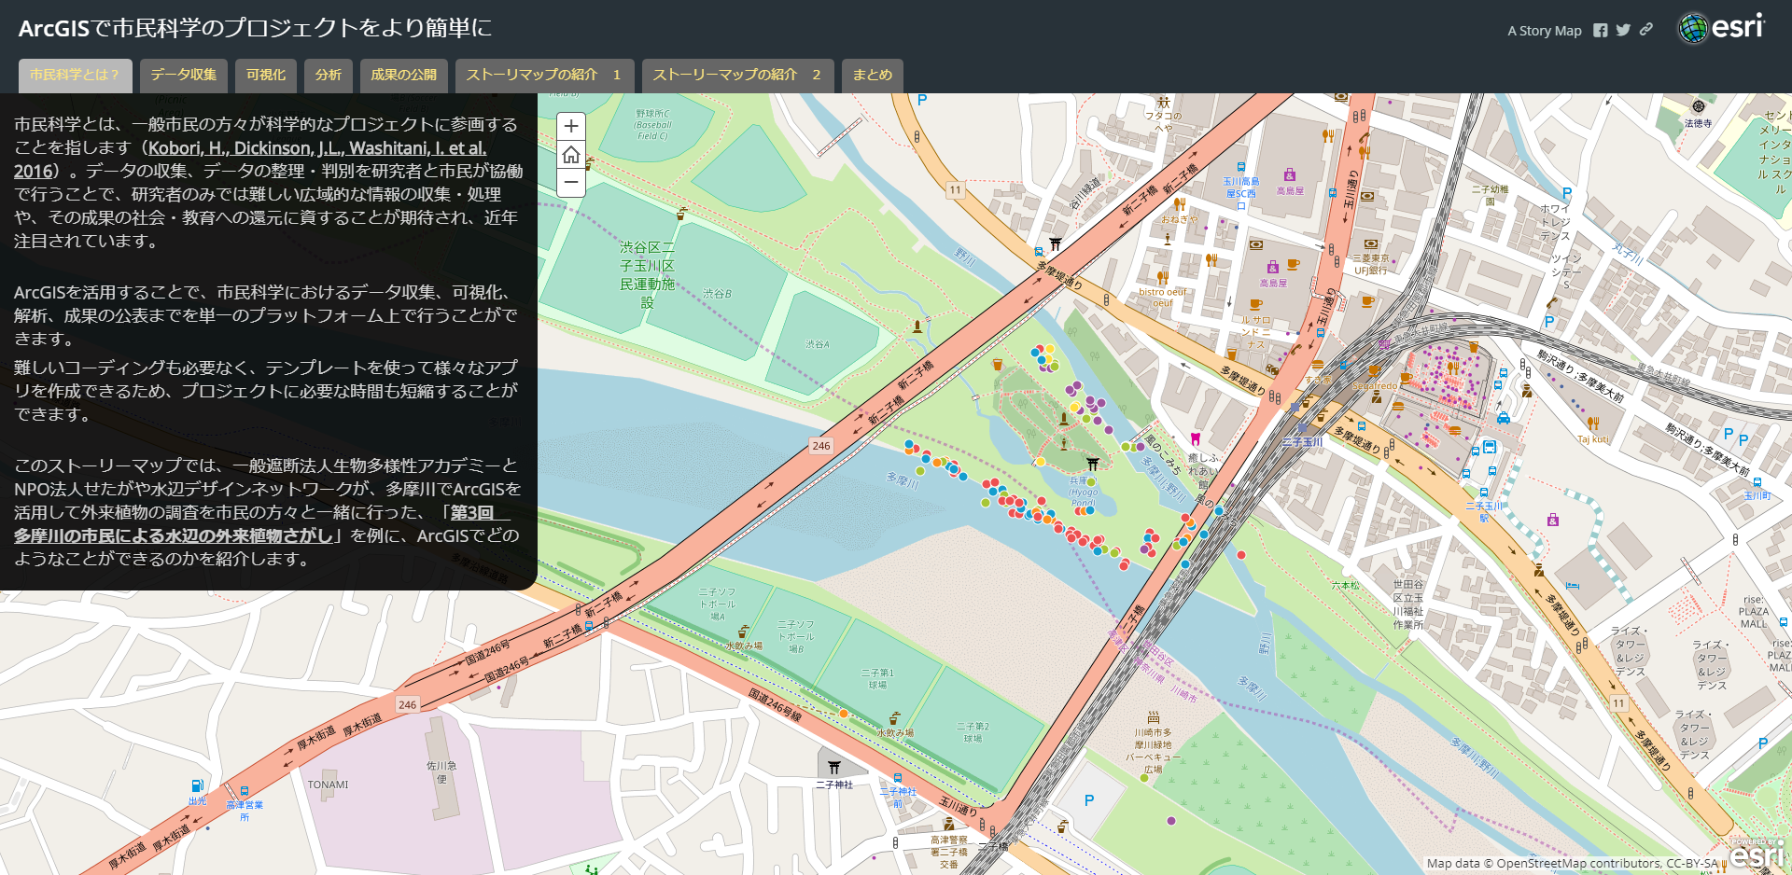Switch to 成果の公開 tab
The image size is (1792, 875).
pos(404,76)
